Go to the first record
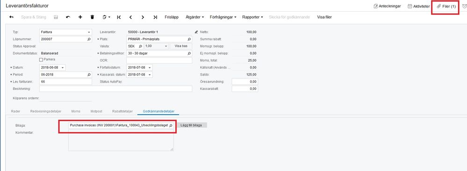 point(119,17)
